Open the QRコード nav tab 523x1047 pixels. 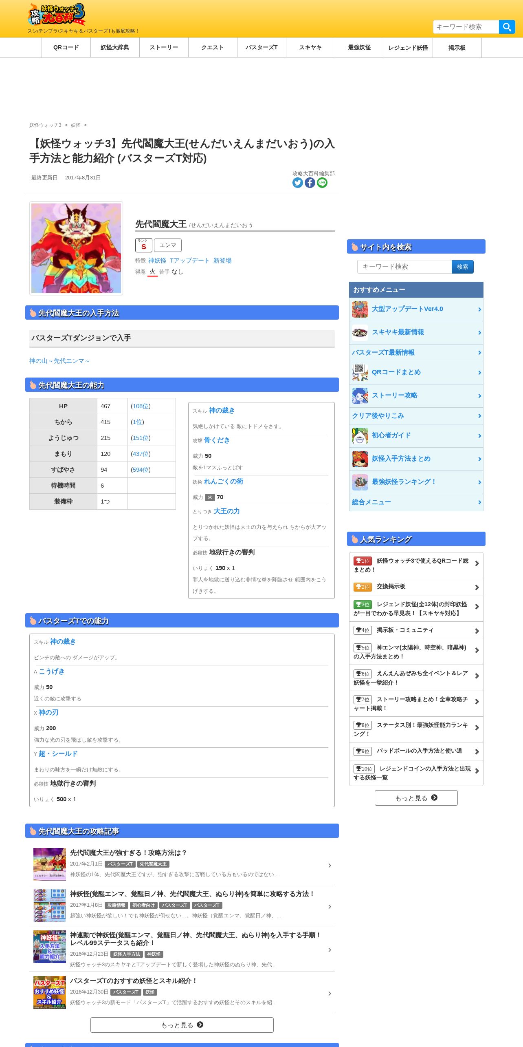(x=66, y=47)
